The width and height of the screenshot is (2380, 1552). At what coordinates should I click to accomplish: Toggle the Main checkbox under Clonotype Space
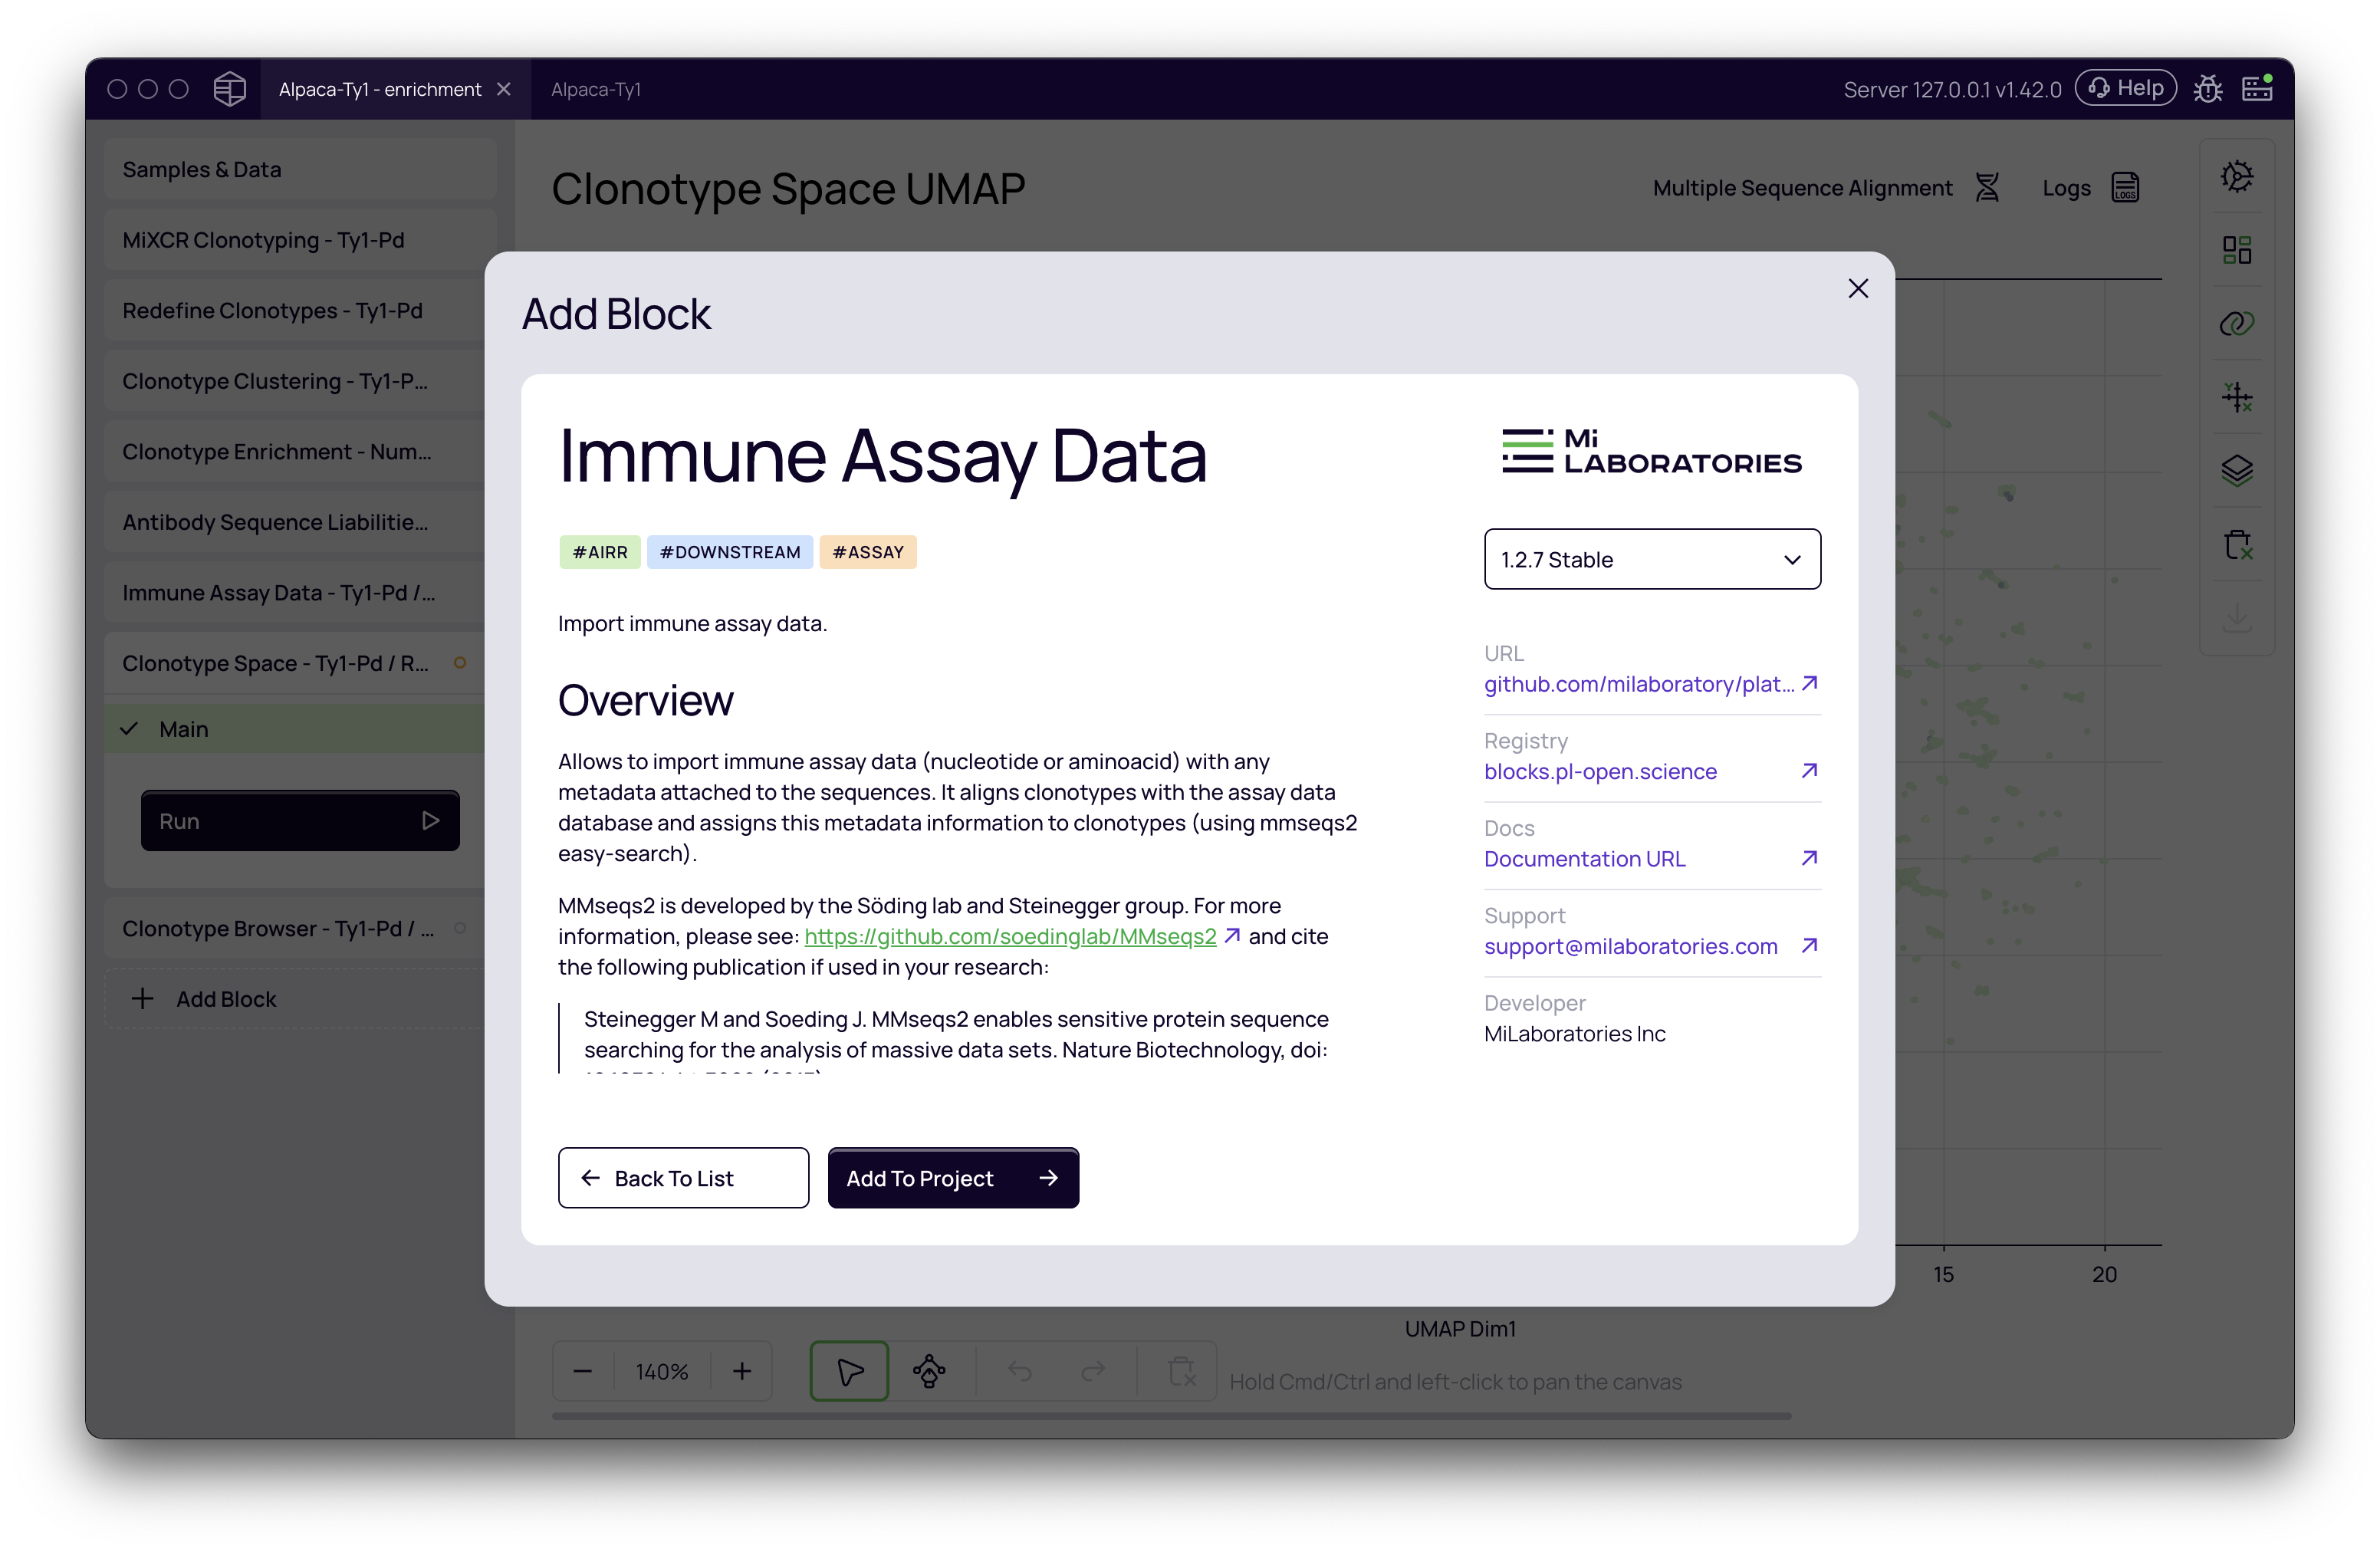tap(129, 728)
